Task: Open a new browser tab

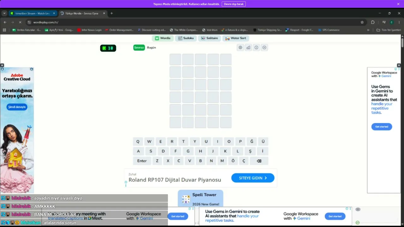Action: click(x=111, y=14)
